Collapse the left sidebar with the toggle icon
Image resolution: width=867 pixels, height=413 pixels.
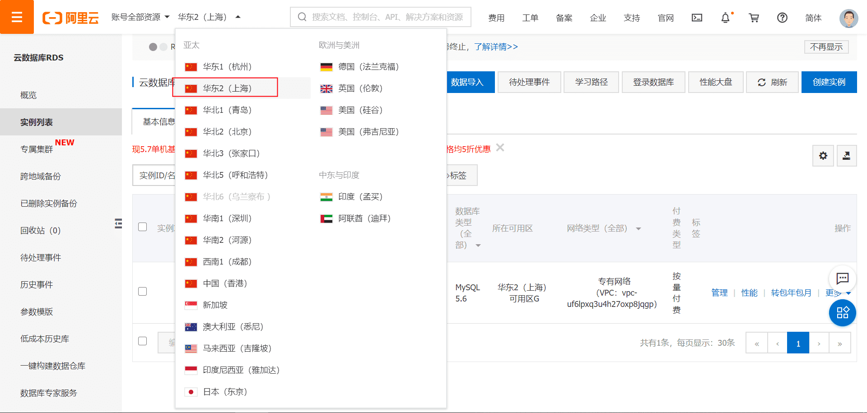[x=118, y=223]
